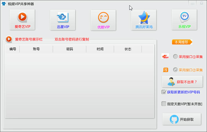Click the orange 荐 badge icon
This screenshot has height=132, width=207.
coord(166,70)
